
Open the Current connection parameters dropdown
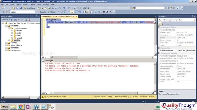click(x=195, y=20)
